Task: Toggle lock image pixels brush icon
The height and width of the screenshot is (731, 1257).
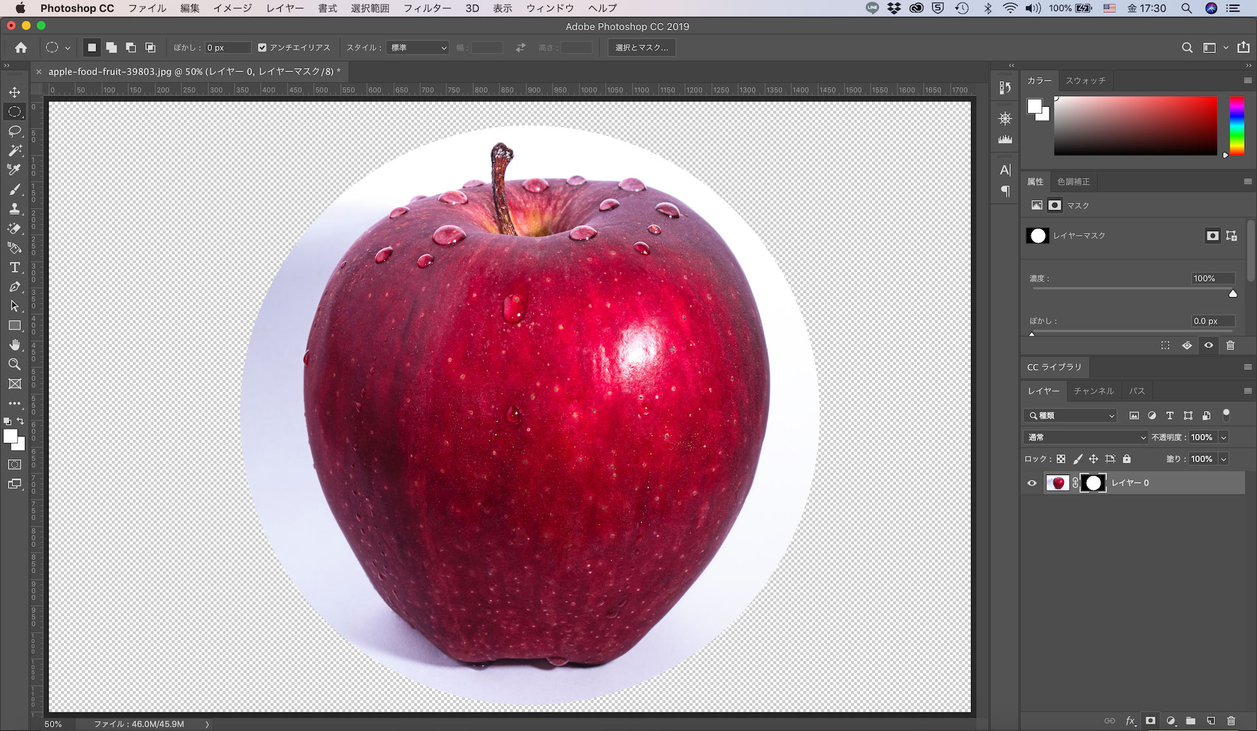Action: point(1078,459)
